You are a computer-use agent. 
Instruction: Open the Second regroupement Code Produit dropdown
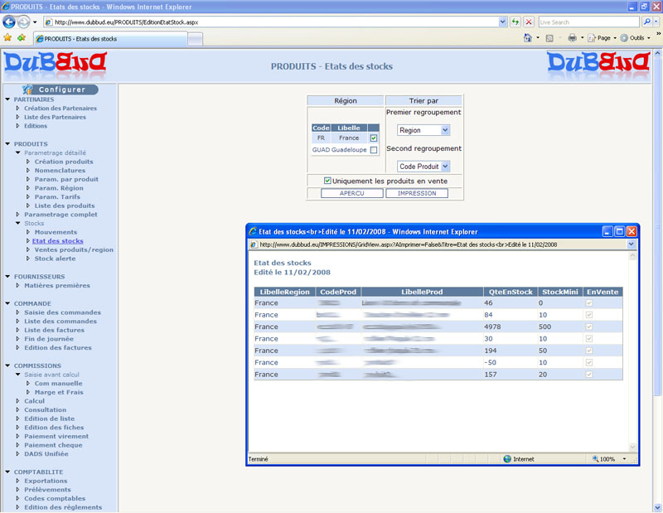pyautogui.click(x=423, y=167)
